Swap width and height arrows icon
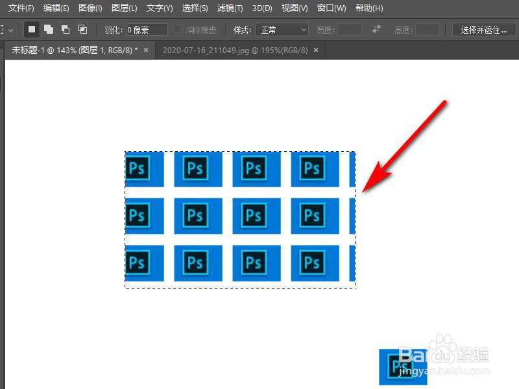Image resolution: width=519 pixels, height=389 pixels. pyautogui.click(x=376, y=29)
